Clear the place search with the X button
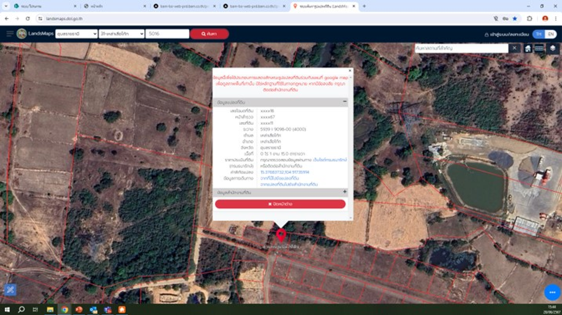The width and height of the screenshot is (562, 315). 515,48
